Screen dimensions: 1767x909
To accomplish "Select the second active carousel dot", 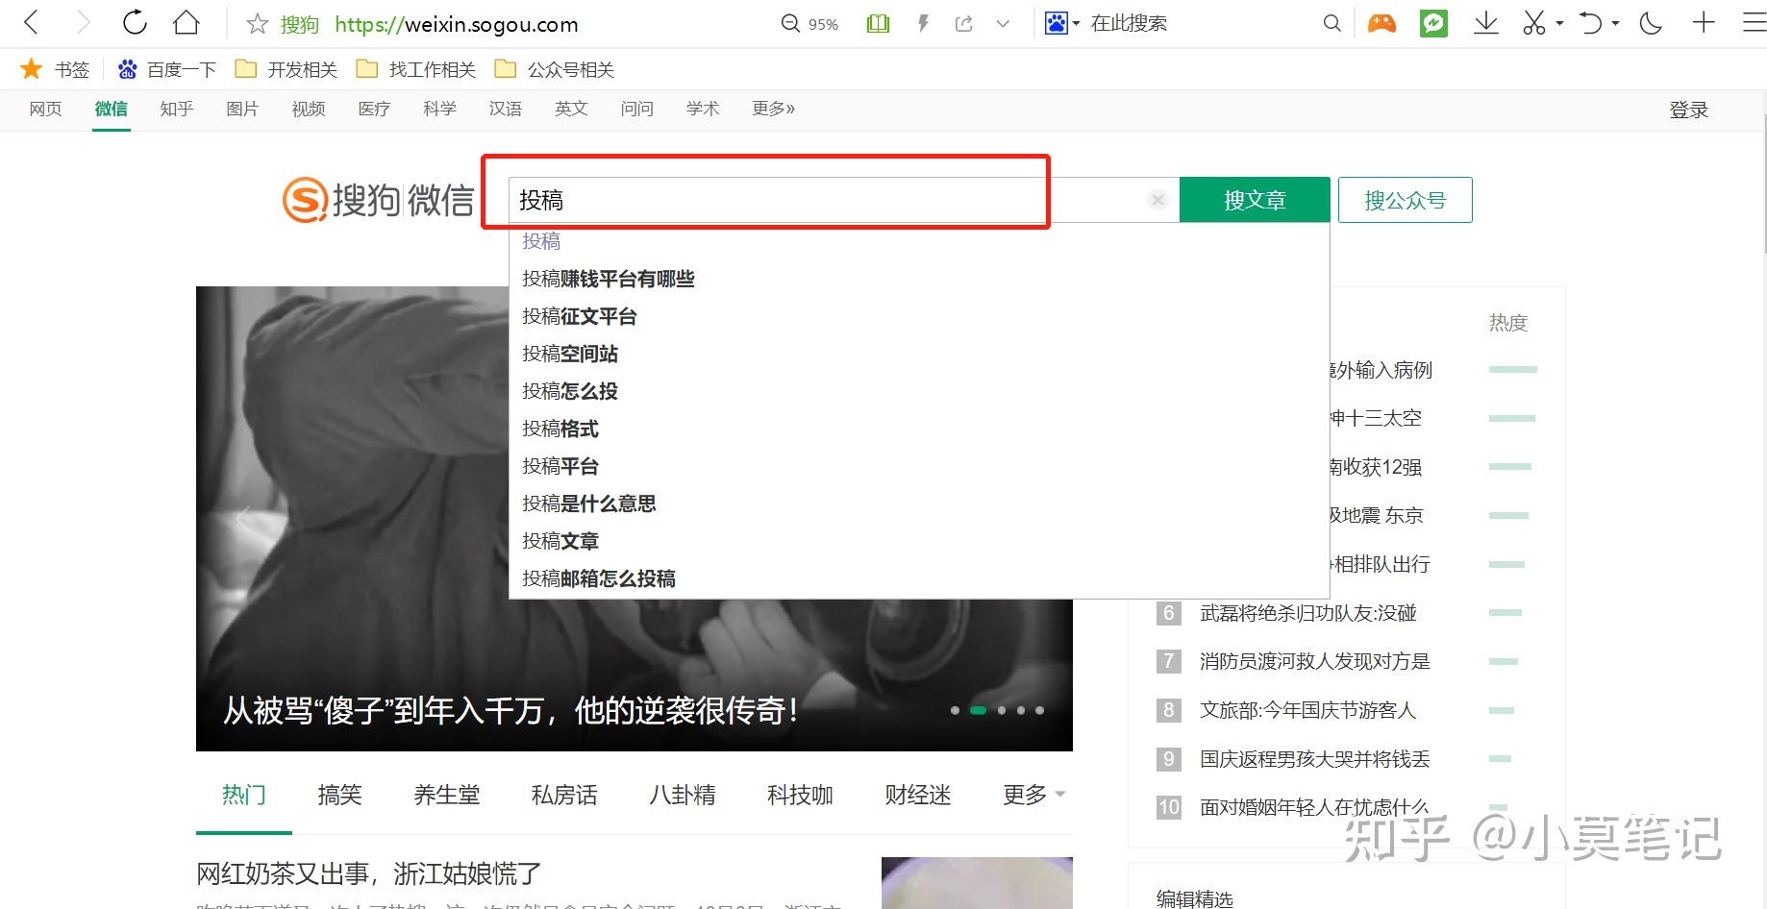I will (978, 710).
